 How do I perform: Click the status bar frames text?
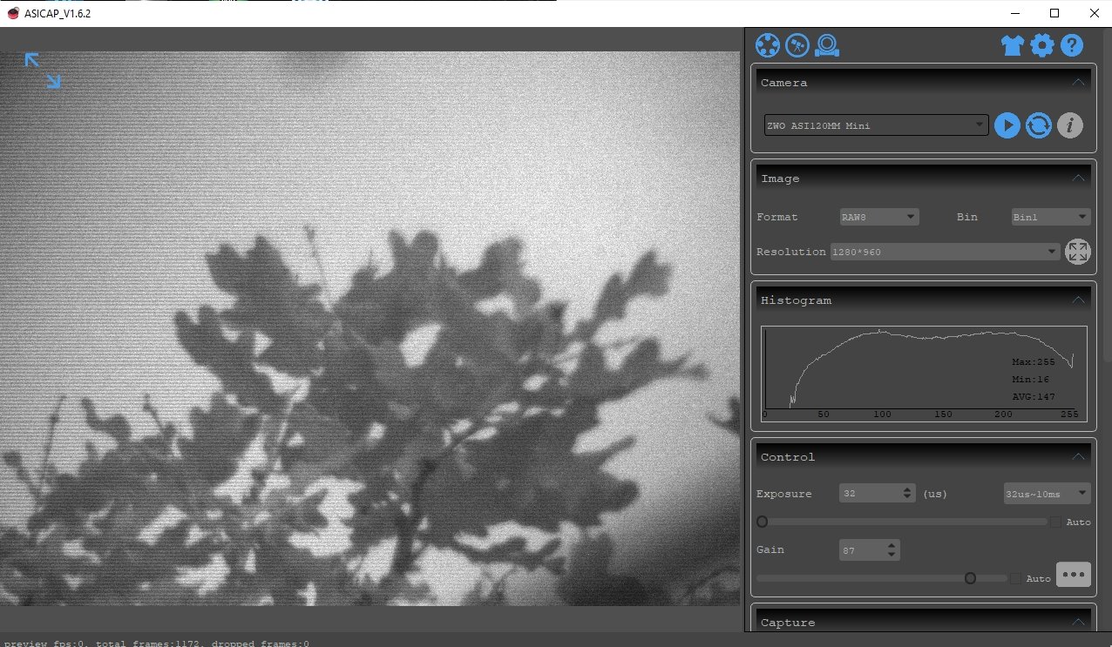(x=156, y=644)
